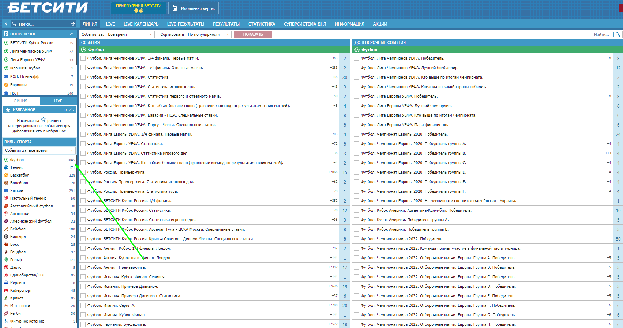Open the По популярности sort dropdown
The width and height of the screenshot is (623, 328).
click(x=209, y=34)
